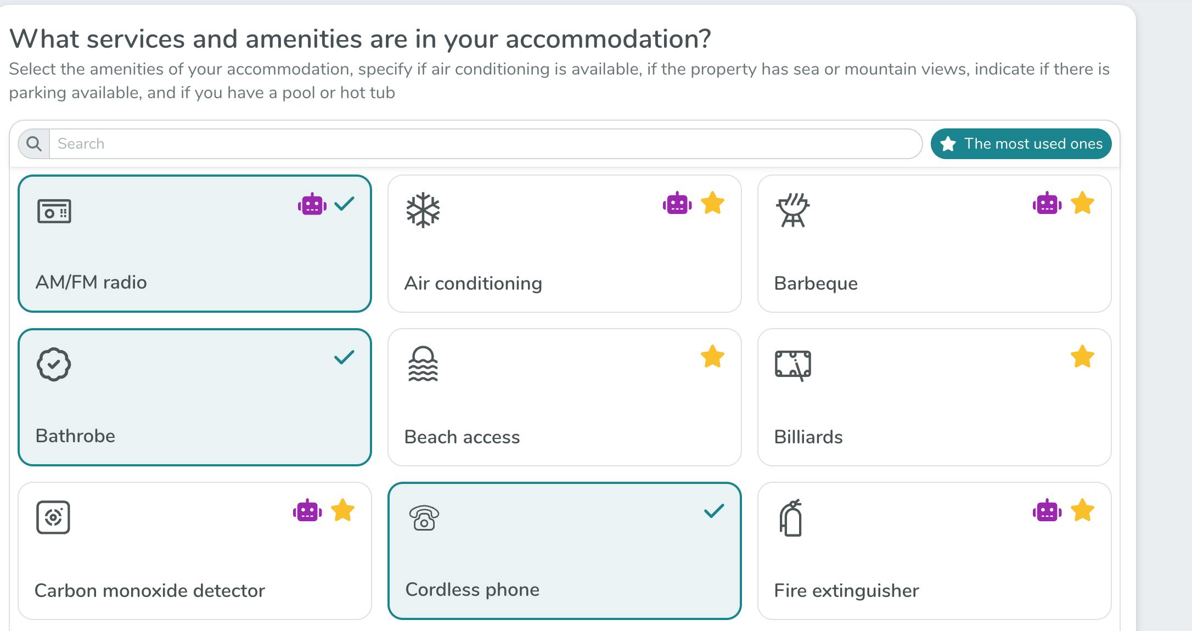Click the grill icon on Barbeque
Screen dimensions: 1192x631
[x=792, y=210]
